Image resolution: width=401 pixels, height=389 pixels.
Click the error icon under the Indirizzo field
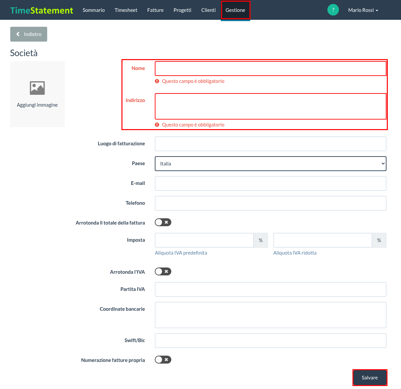tap(157, 125)
